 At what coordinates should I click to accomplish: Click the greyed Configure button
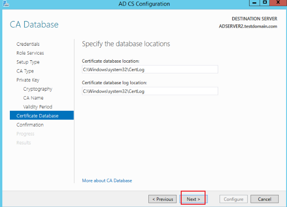pyautogui.click(x=234, y=199)
